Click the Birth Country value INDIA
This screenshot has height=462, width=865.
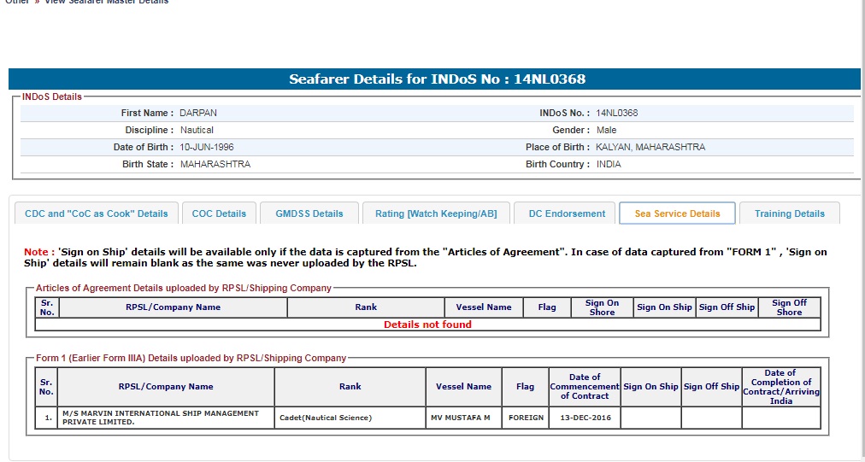(609, 164)
